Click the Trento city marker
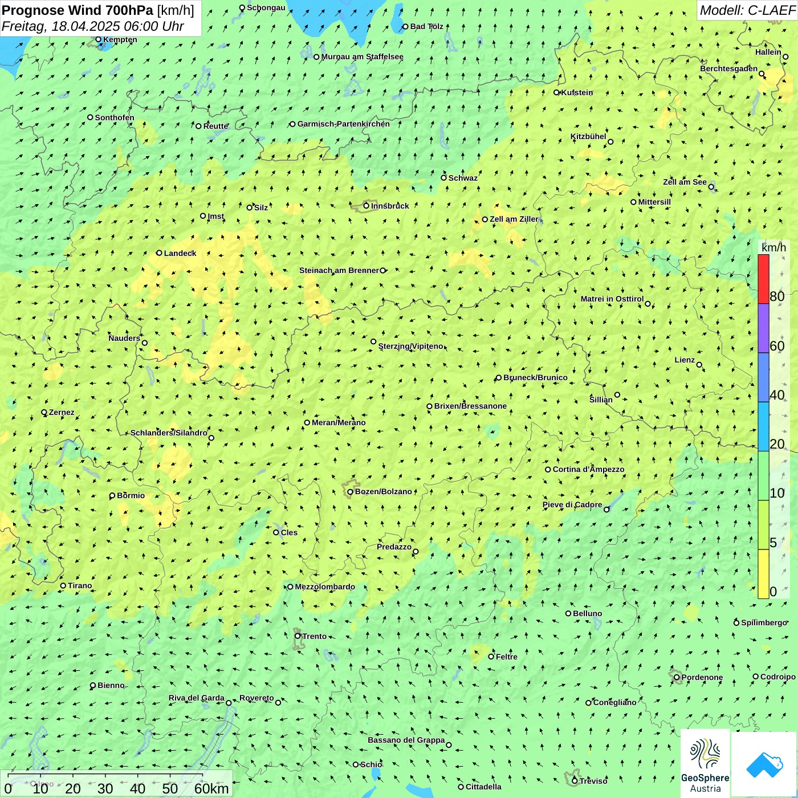Image resolution: width=798 pixels, height=798 pixels. point(298,636)
